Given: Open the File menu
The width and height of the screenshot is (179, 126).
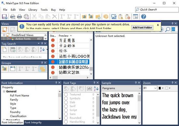Looking at the screenshot, I should click(5, 10).
